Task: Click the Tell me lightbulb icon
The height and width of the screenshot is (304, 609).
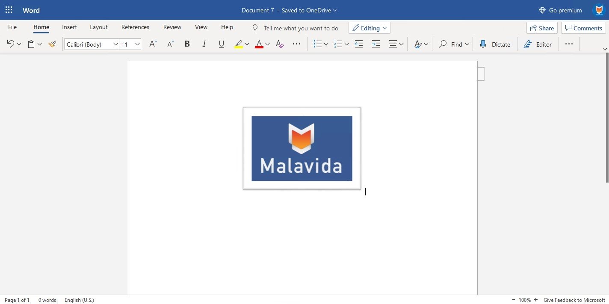Action: [255, 28]
